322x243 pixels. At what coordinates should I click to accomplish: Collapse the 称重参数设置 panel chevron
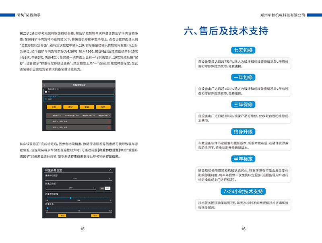(x=110, y=170)
